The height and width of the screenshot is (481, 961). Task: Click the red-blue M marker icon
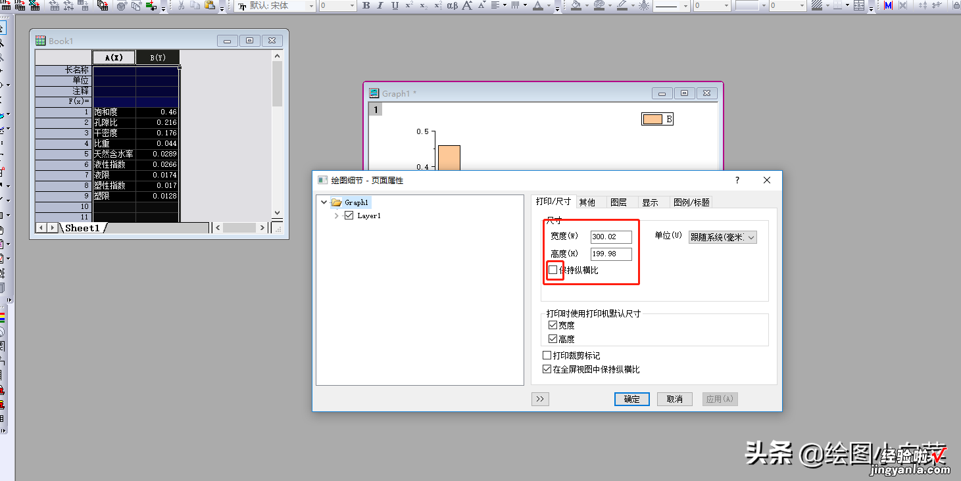coord(888,5)
